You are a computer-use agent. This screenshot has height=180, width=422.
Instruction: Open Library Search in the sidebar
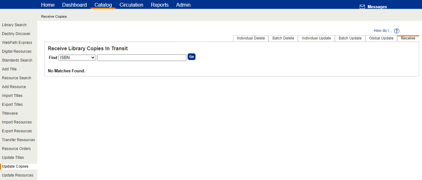(14, 25)
